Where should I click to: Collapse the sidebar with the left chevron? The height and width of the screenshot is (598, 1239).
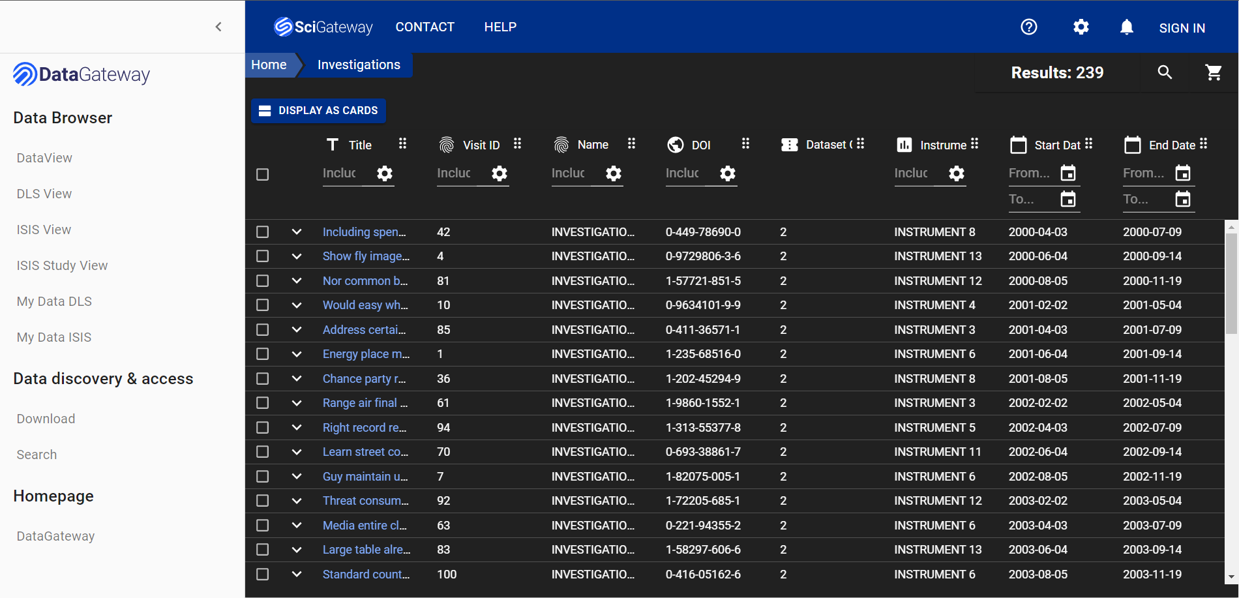click(218, 26)
